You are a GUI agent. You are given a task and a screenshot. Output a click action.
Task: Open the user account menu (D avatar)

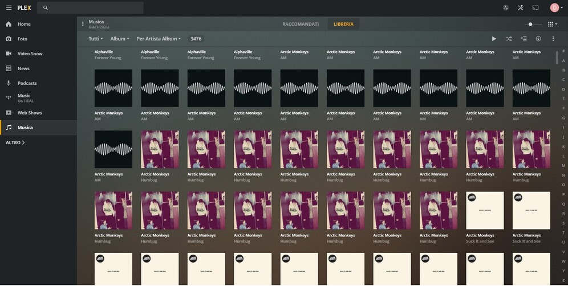click(557, 7)
